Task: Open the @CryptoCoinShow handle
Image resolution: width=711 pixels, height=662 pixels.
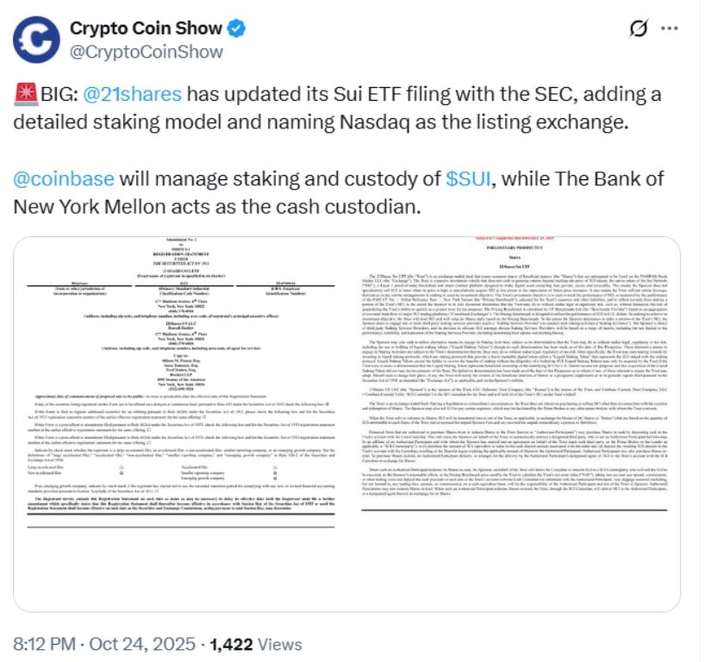Action: (x=146, y=52)
